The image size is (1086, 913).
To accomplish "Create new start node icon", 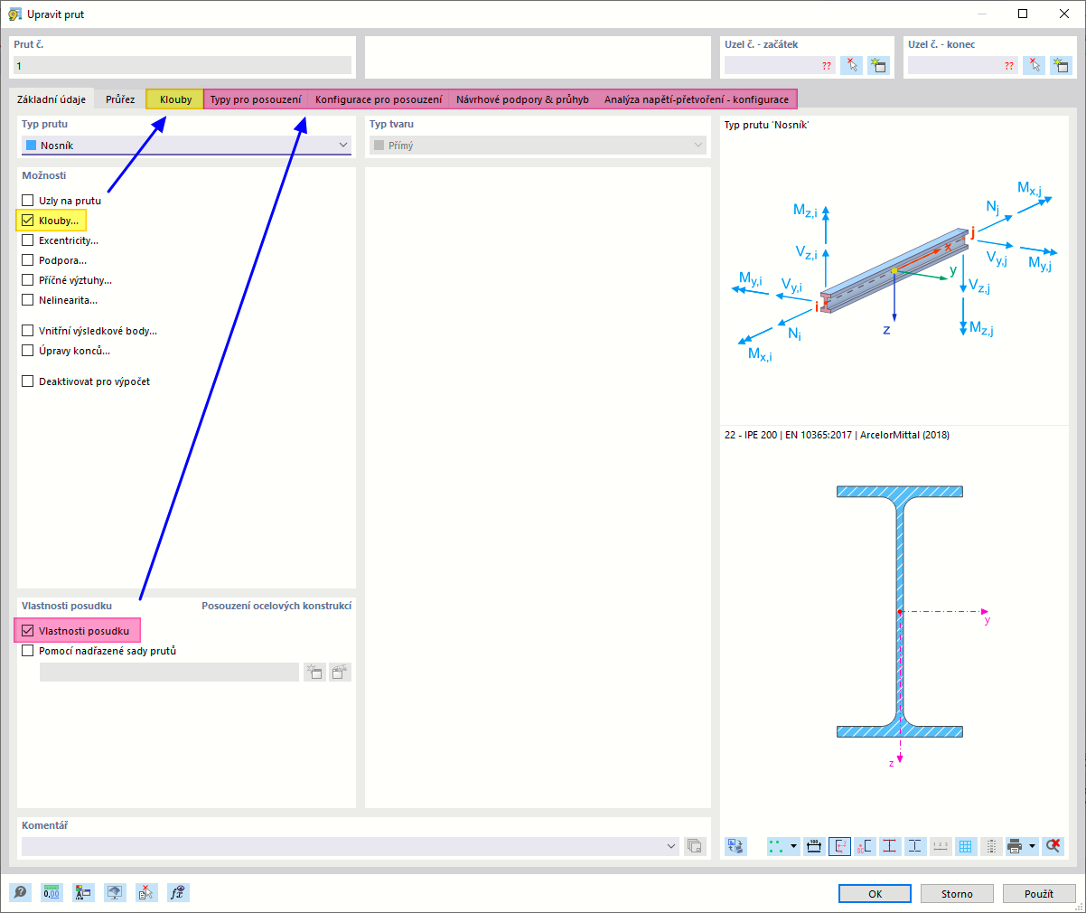I will click(878, 65).
